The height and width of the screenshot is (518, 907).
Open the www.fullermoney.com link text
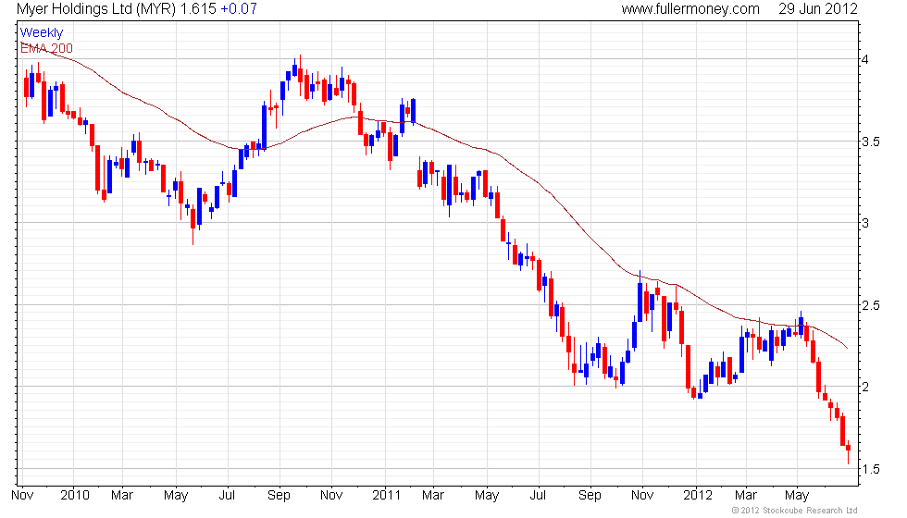click(690, 8)
